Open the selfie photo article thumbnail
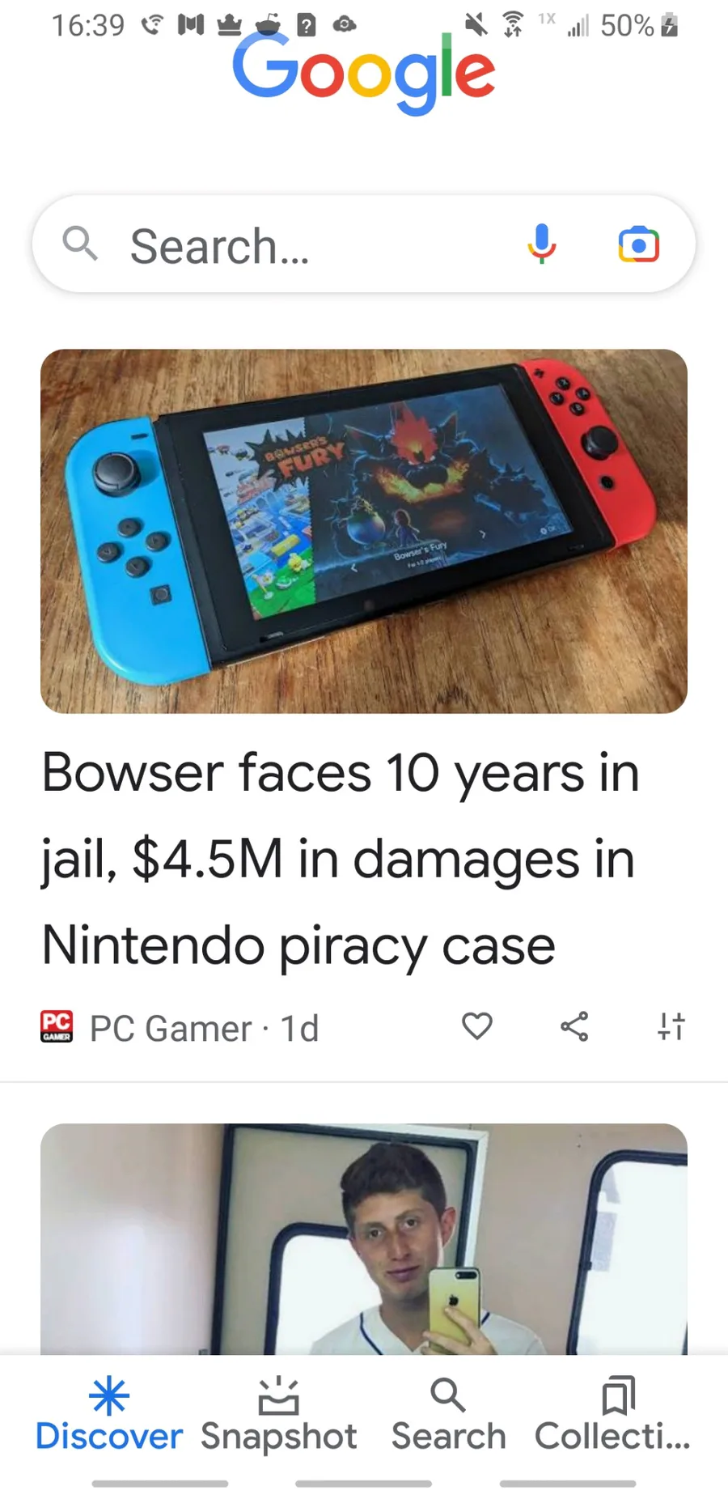 364,1239
